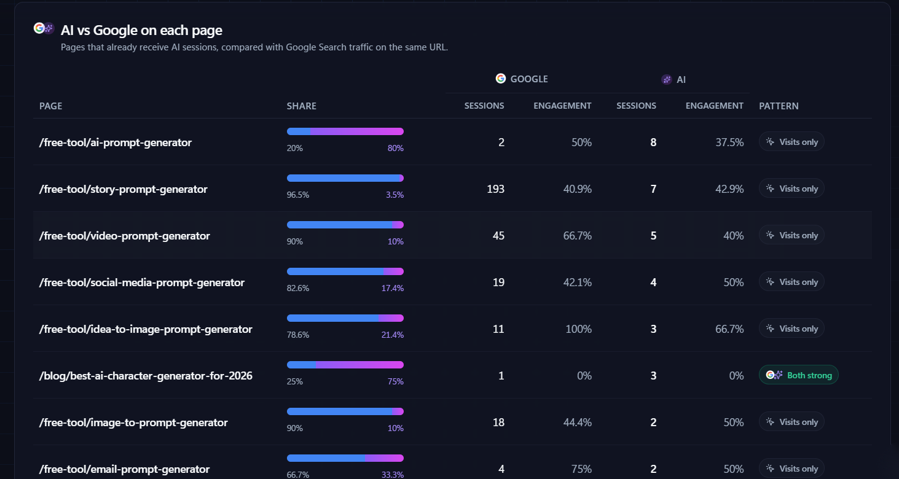Click the 21.4% AI share value
The width and height of the screenshot is (899, 479).
[x=393, y=335]
